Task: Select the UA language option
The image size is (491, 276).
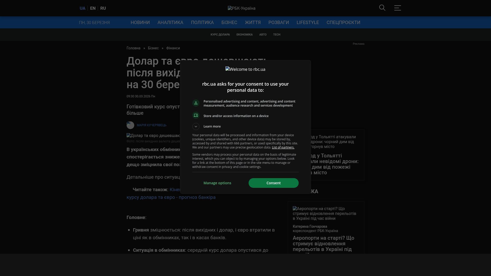Action: click(x=82, y=8)
